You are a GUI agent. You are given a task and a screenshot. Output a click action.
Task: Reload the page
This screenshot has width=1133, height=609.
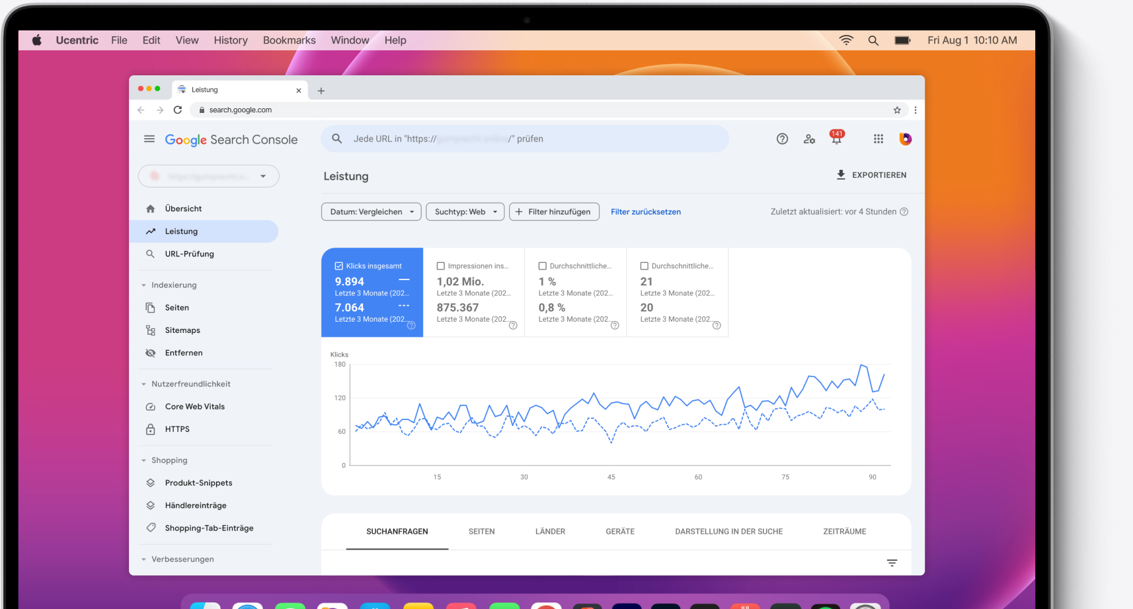click(x=178, y=110)
